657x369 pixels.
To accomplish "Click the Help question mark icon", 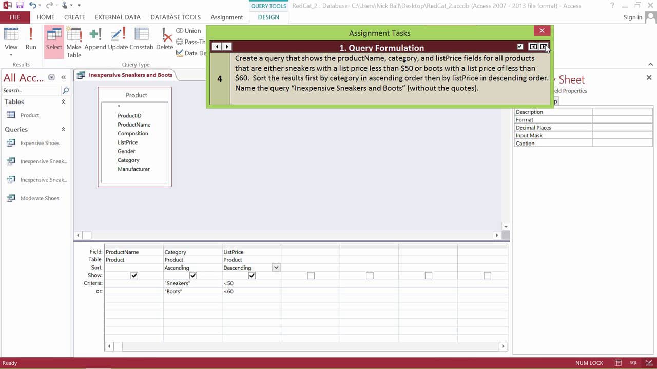I will tap(612, 6).
